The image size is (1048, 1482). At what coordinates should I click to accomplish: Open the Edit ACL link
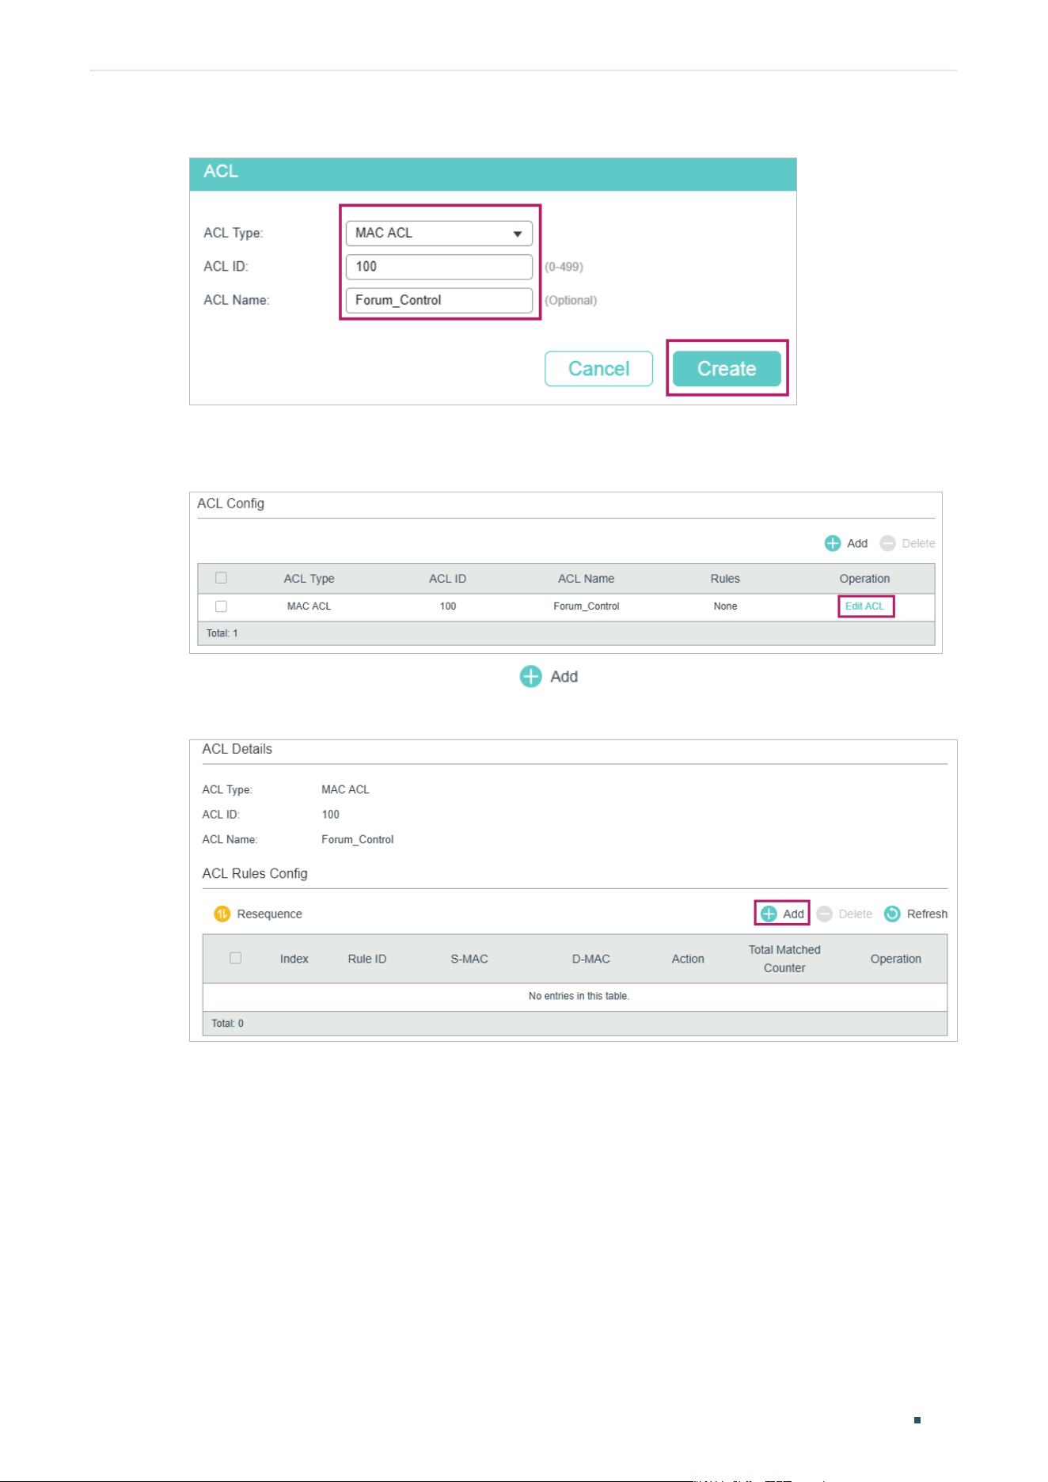click(x=864, y=606)
